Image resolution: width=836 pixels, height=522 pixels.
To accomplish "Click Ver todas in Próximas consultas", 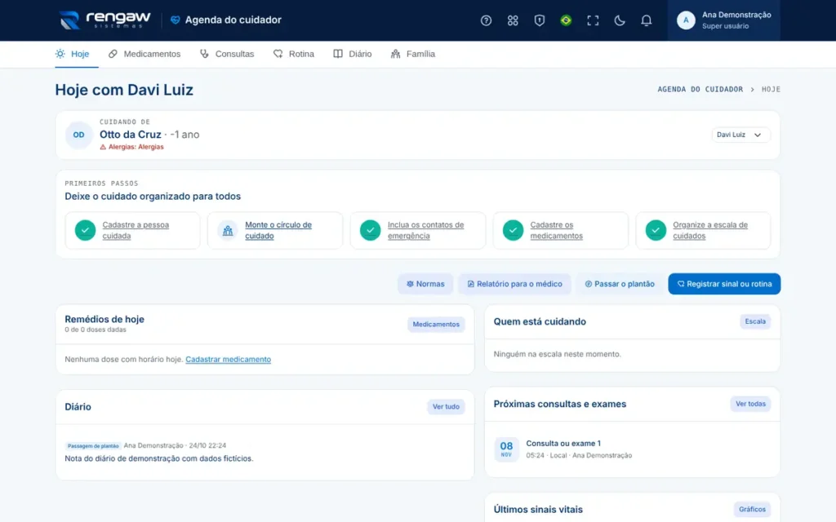I will point(750,404).
